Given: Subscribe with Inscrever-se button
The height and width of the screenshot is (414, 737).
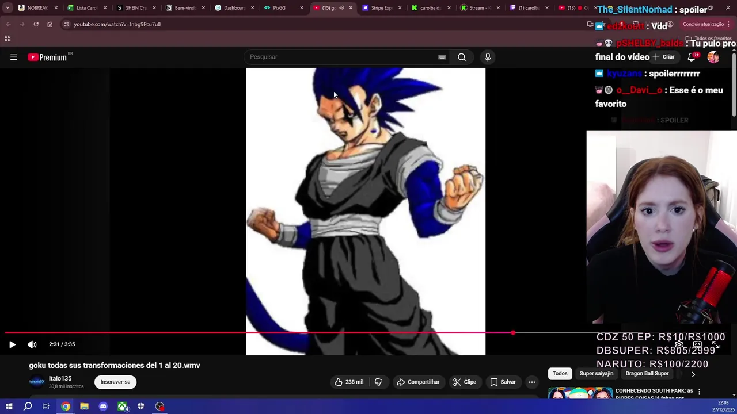Looking at the screenshot, I should [115, 382].
